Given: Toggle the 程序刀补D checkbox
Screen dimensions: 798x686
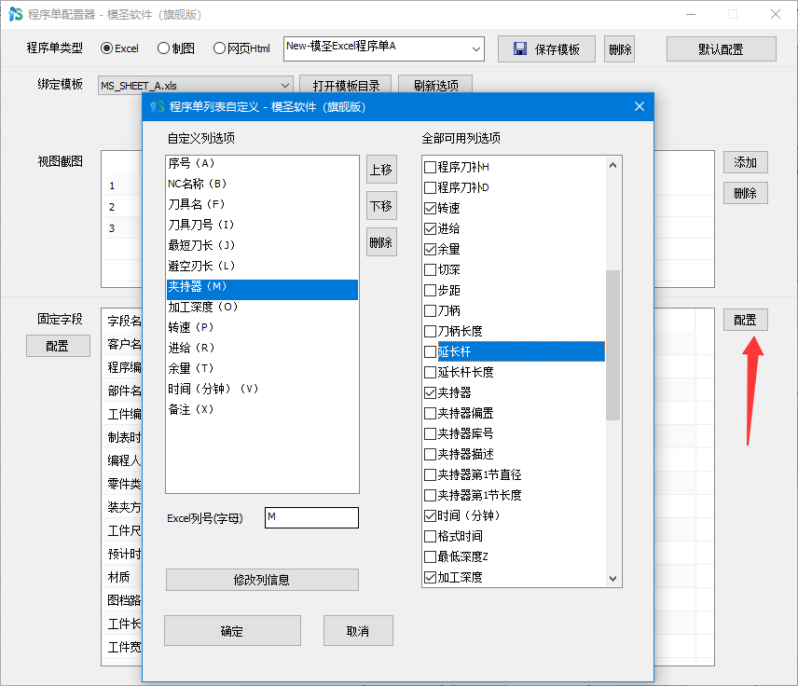Looking at the screenshot, I should pyautogui.click(x=430, y=187).
